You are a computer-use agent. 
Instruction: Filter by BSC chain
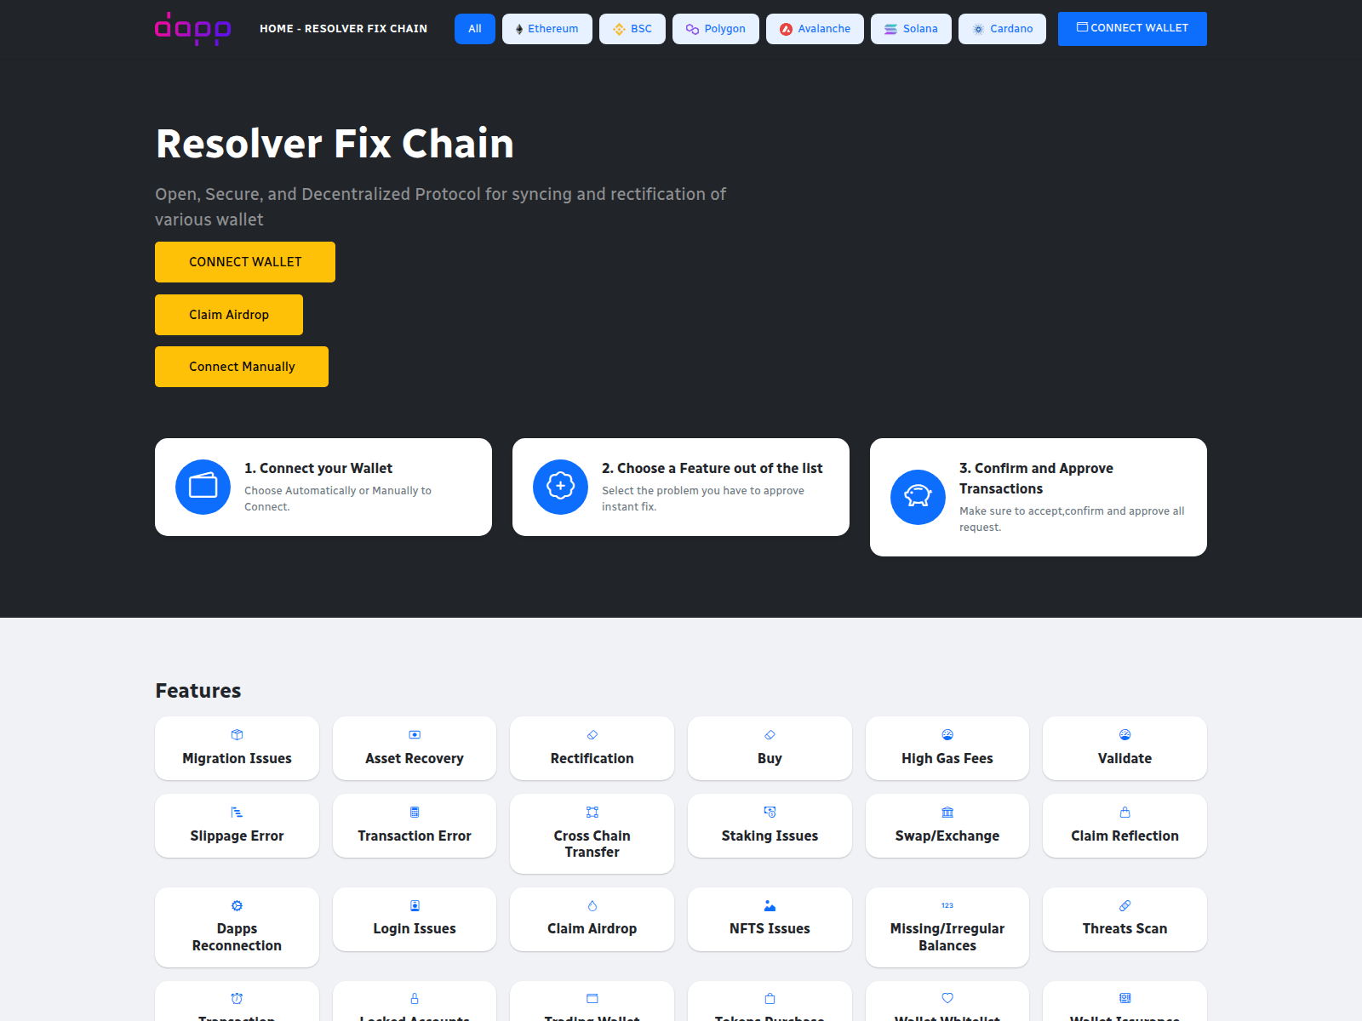632,29
